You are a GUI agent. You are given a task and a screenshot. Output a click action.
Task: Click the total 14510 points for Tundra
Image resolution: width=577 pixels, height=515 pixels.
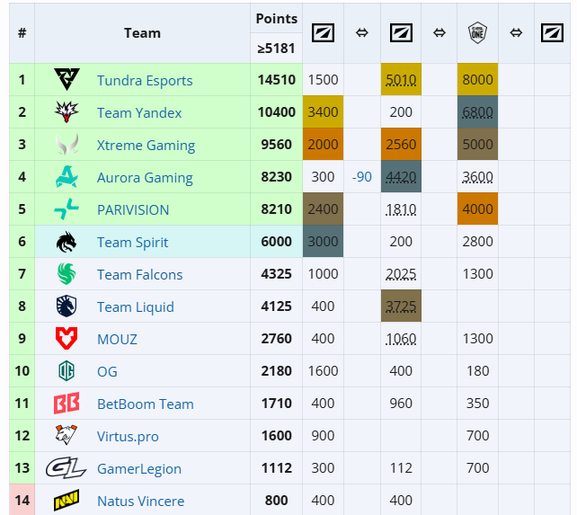[276, 79]
